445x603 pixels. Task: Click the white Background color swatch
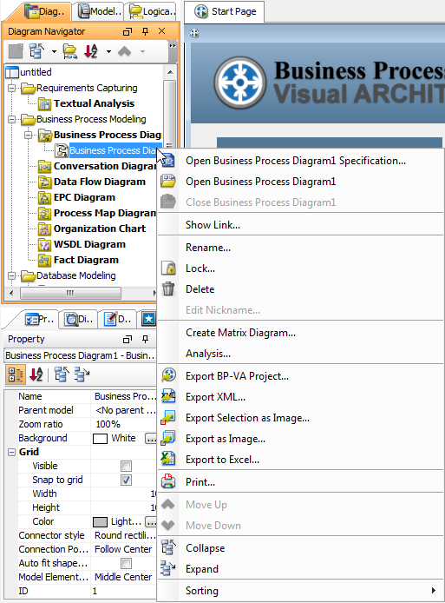tap(100, 439)
